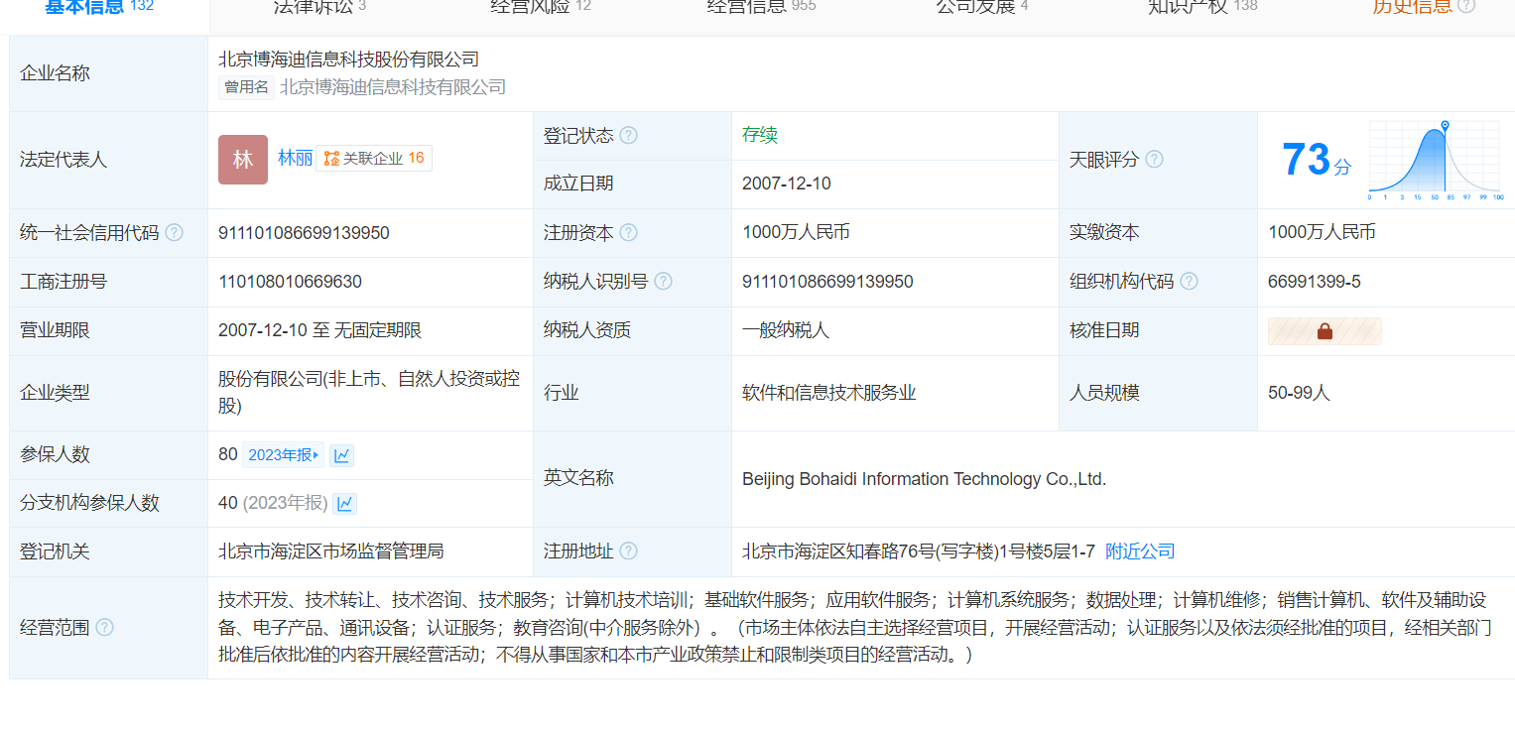1515x734 pixels.
Task: Click the 统一社会信用代码 value 911101086699139950
Action: point(304,233)
